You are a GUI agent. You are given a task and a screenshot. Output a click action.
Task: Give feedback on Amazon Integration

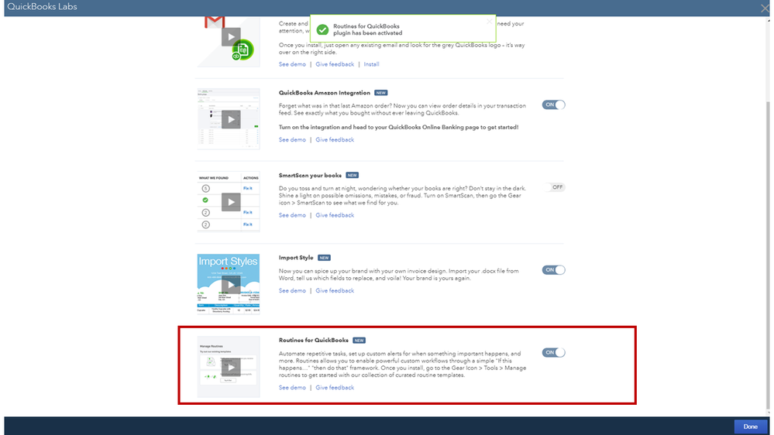tap(335, 139)
